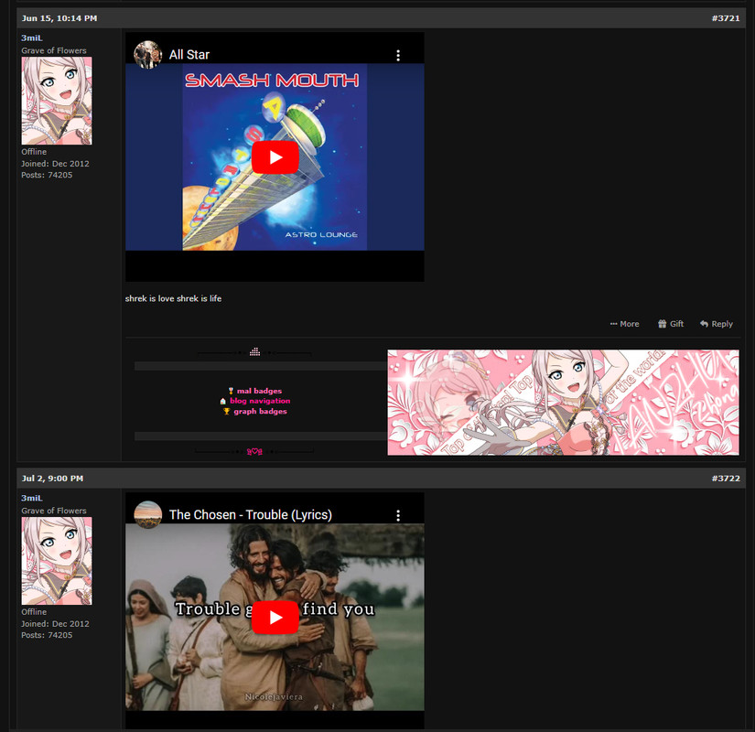Open post #3721 permalink

coord(726,18)
